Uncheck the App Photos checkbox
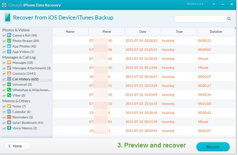Viewport: 238px width, 155px height. 4,46
